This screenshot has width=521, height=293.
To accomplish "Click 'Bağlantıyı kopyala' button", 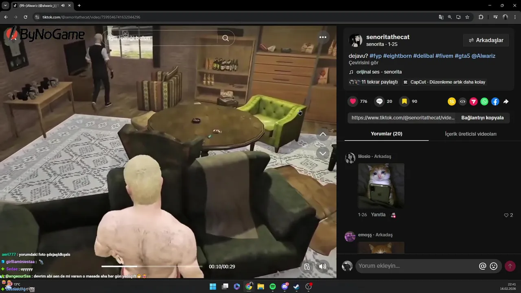I will (x=482, y=118).
